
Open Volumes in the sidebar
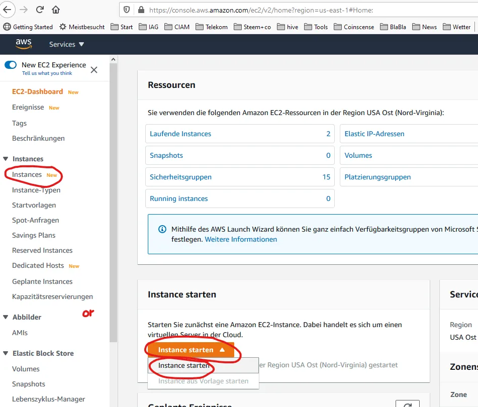(x=26, y=369)
